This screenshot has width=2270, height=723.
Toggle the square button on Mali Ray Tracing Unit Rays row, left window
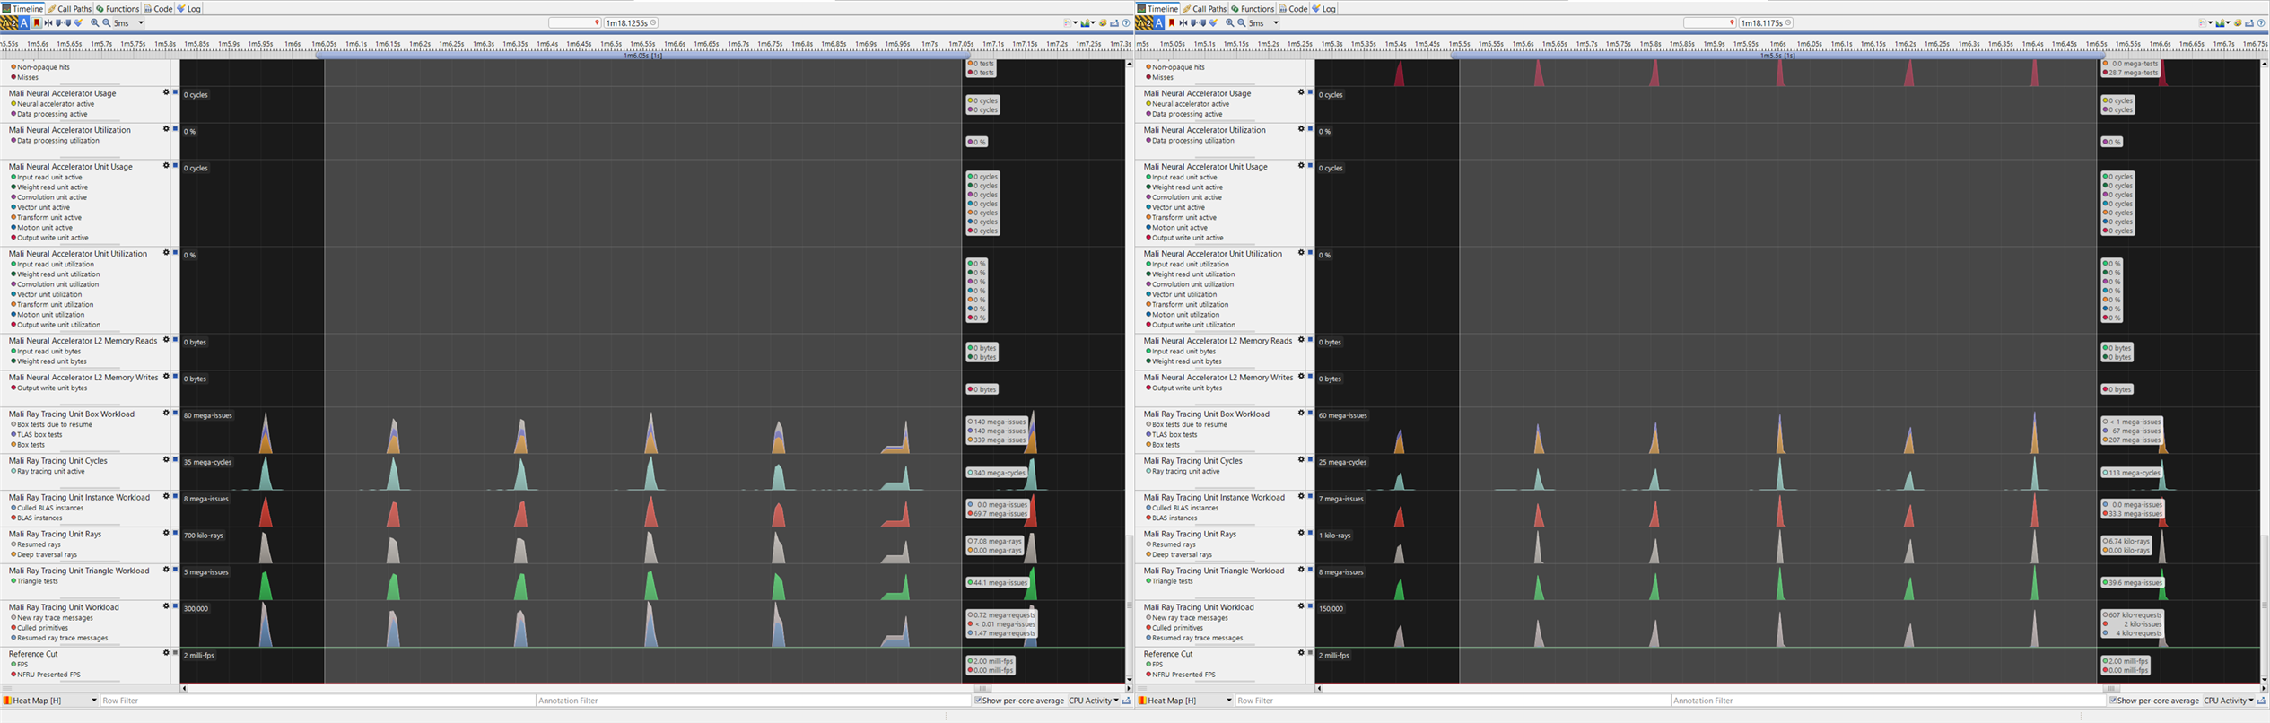coord(175,533)
